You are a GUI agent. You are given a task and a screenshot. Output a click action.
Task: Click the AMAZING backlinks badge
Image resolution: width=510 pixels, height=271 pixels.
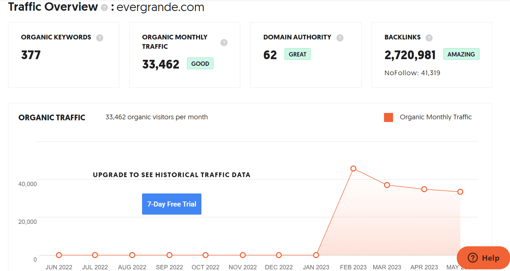click(461, 54)
